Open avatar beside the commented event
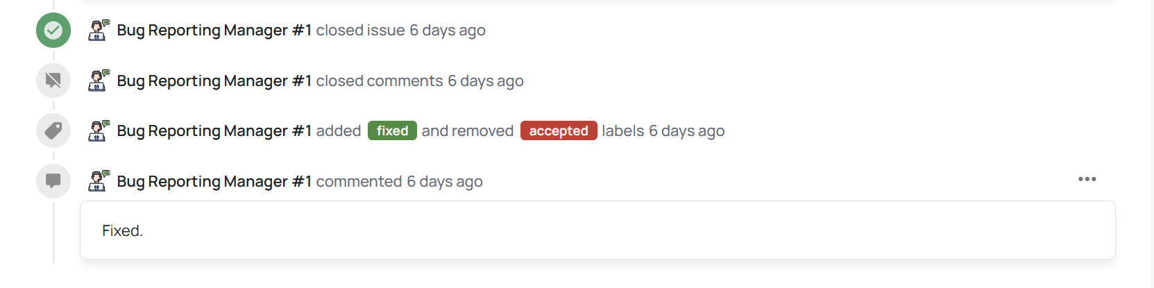This screenshot has width=1154, height=288. (99, 181)
